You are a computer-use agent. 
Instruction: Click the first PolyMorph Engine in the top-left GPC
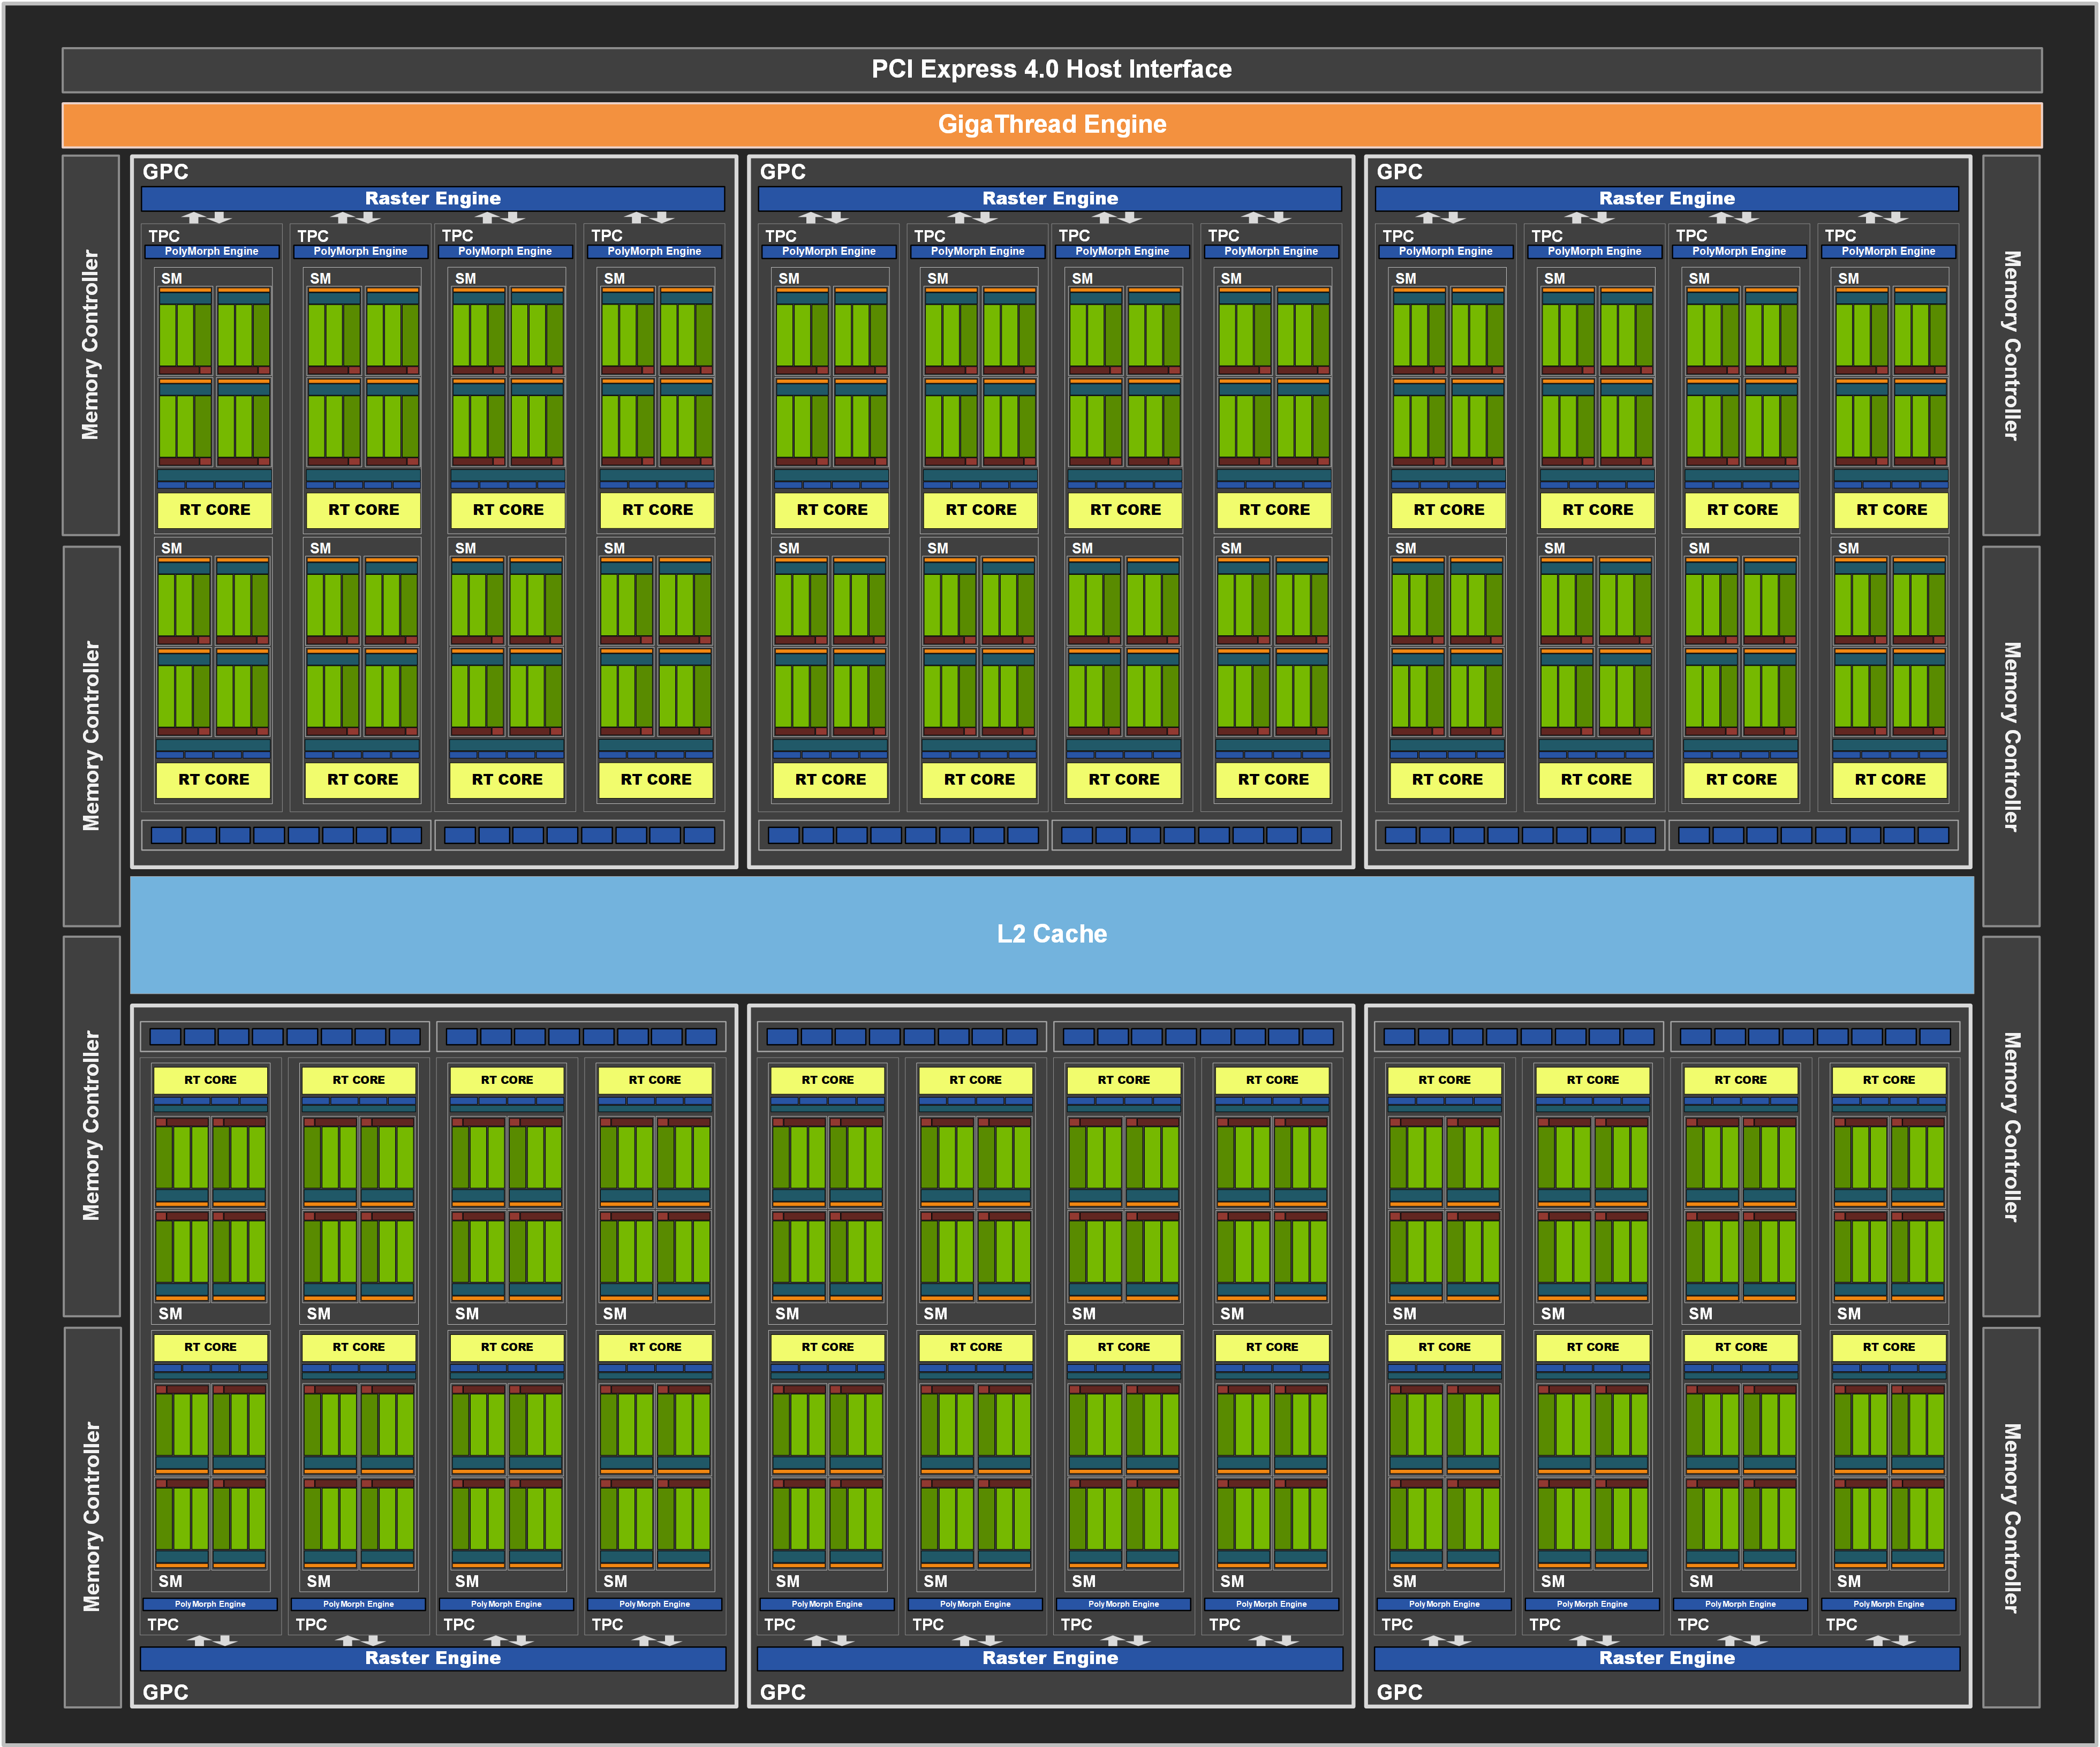coord(213,251)
